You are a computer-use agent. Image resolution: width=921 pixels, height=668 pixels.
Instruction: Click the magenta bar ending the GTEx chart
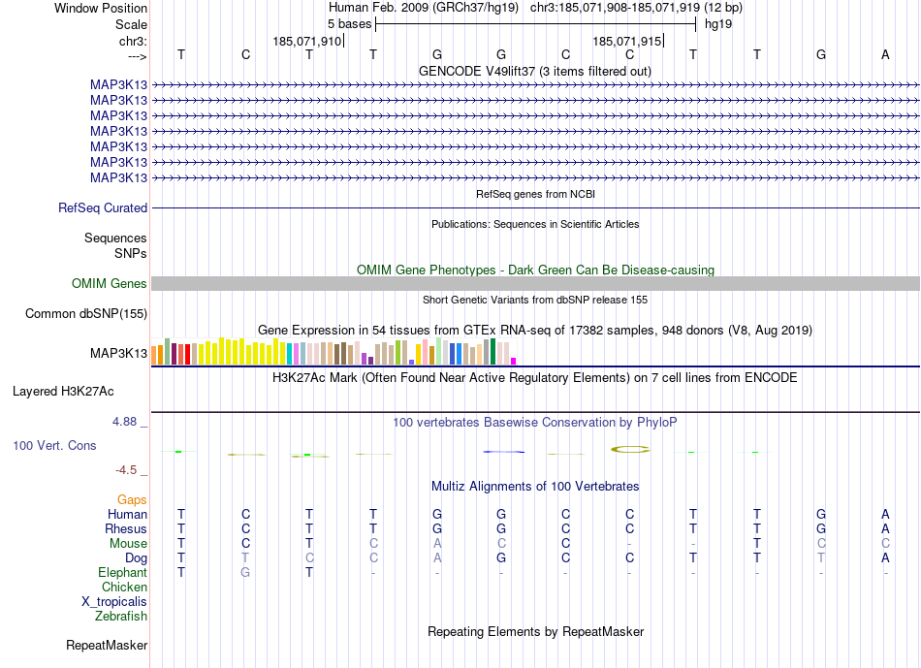(514, 362)
